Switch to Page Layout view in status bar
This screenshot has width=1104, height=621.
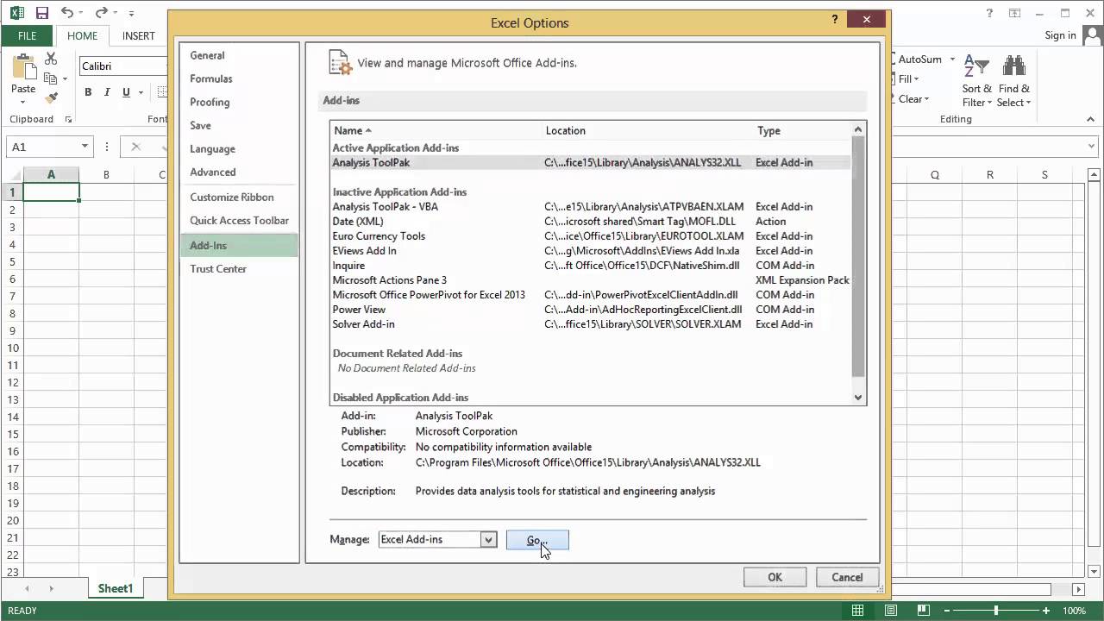pyautogui.click(x=890, y=610)
